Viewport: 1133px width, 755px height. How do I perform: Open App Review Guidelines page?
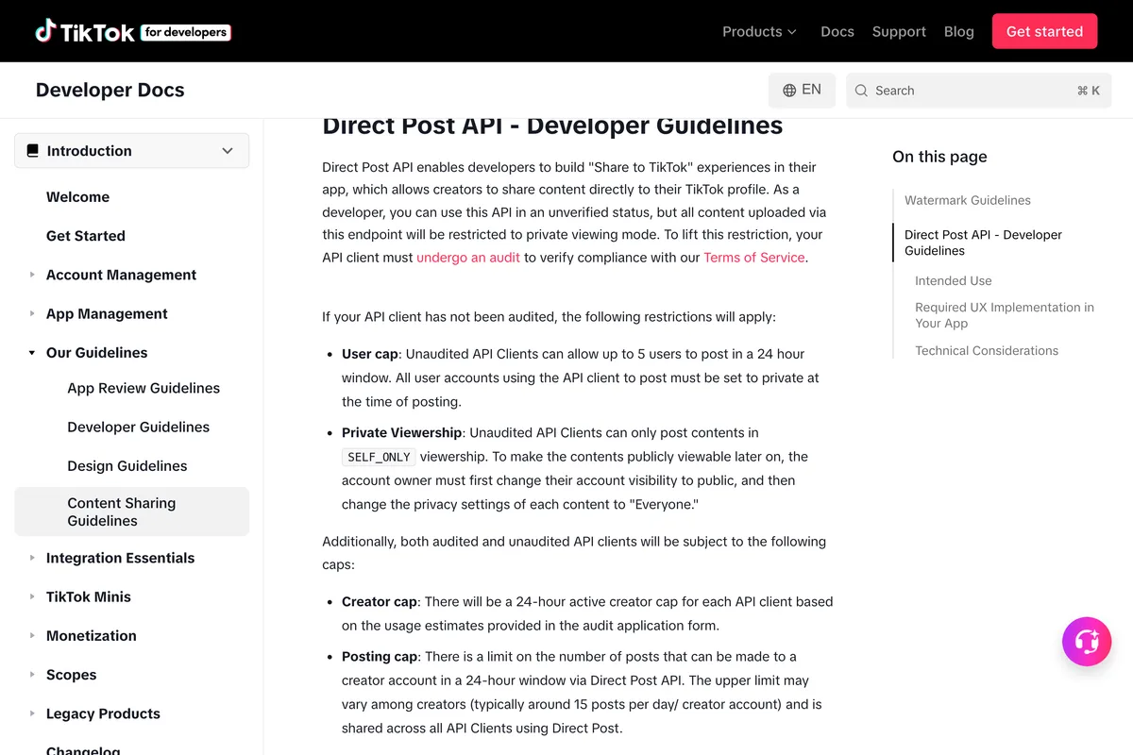tap(144, 388)
